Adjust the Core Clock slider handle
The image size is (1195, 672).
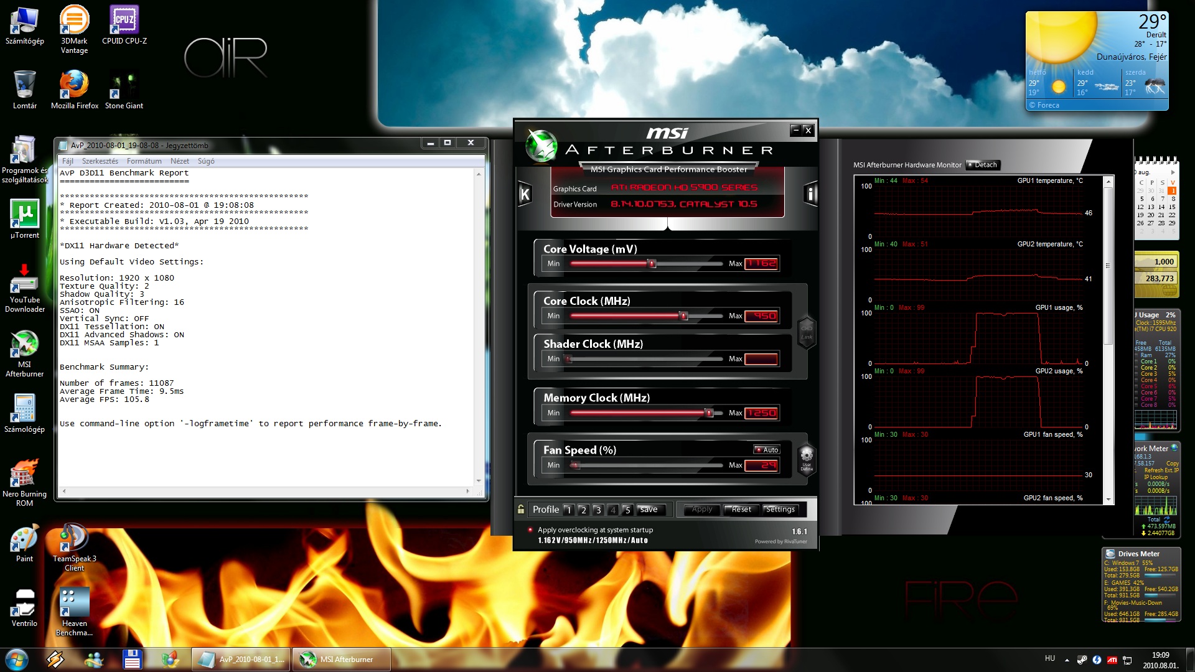pyautogui.click(x=683, y=316)
